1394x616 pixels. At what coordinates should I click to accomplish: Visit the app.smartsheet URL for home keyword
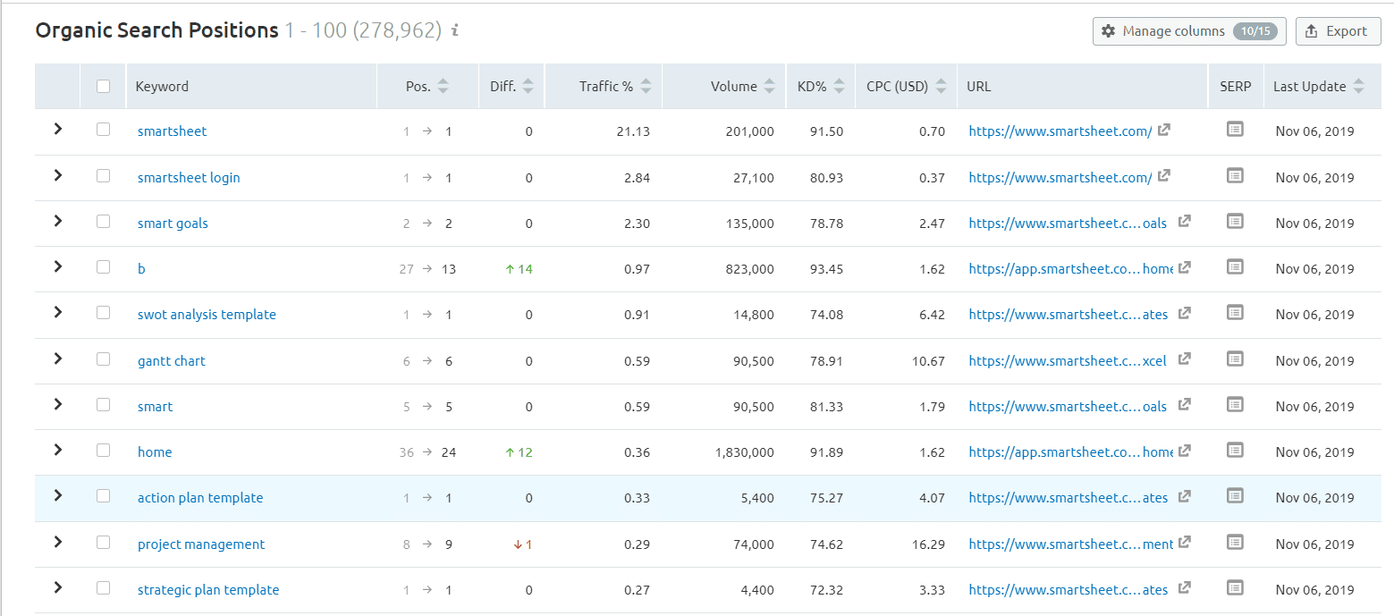(1071, 452)
